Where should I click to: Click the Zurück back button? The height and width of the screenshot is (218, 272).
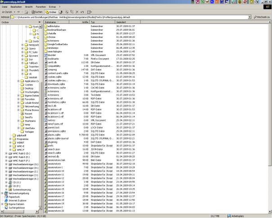tap(7, 12)
